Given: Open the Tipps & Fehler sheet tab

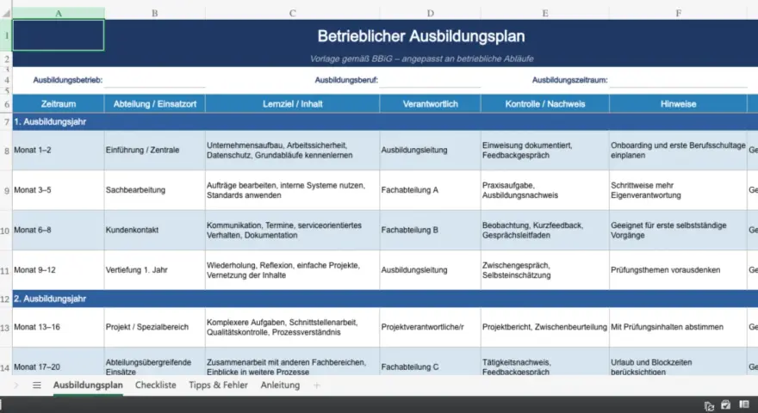Looking at the screenshot, I should tap(218, 385).
